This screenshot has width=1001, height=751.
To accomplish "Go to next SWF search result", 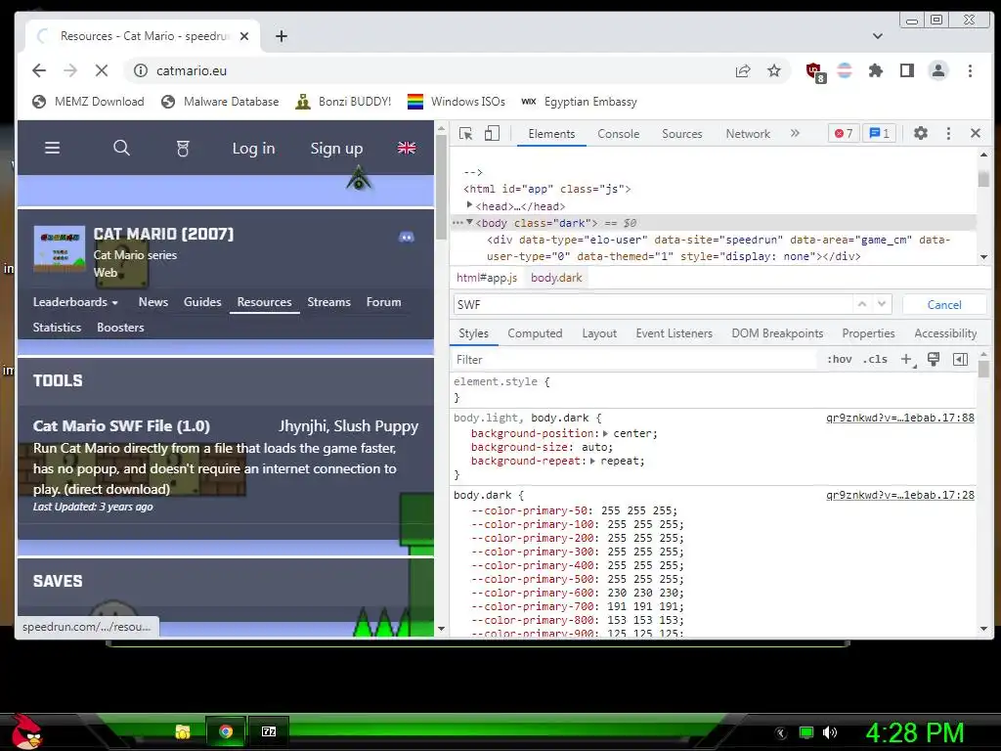I will click(882, 305).
